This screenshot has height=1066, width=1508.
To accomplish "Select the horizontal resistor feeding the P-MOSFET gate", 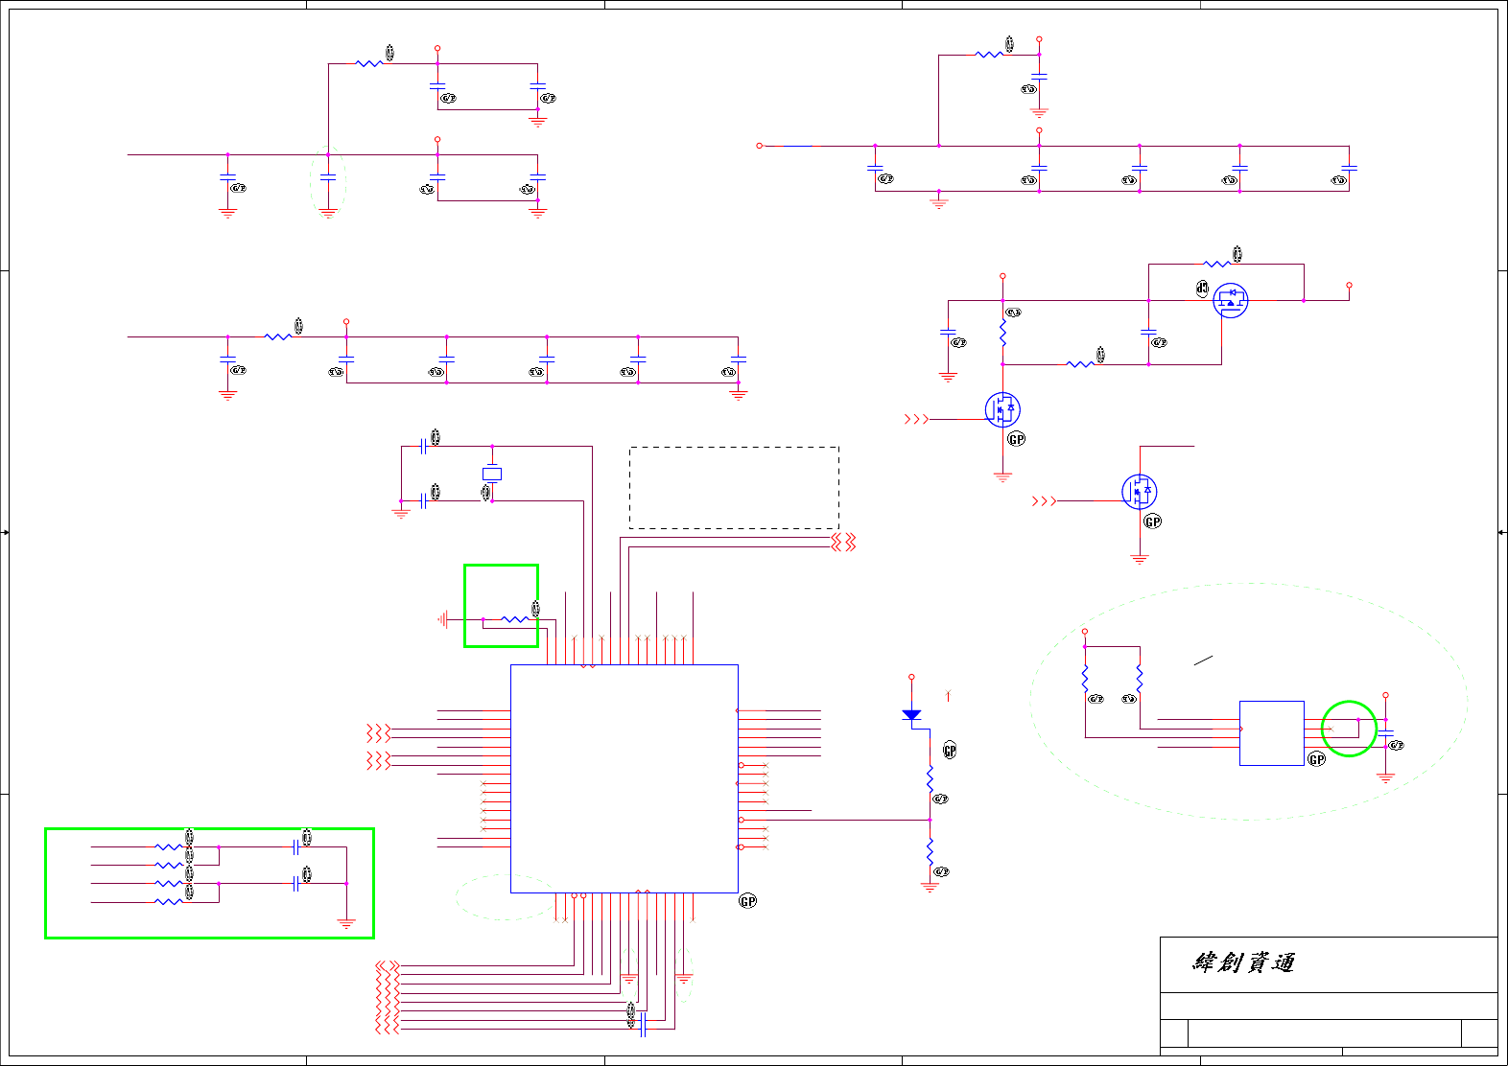I will click(x=1080, y=364).
